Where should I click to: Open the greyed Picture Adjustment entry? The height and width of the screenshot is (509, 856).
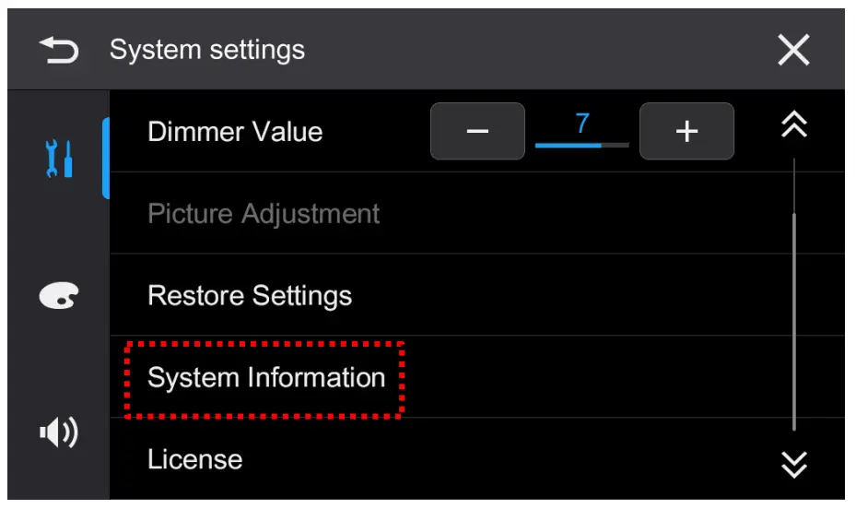click(x=264, y=214)
